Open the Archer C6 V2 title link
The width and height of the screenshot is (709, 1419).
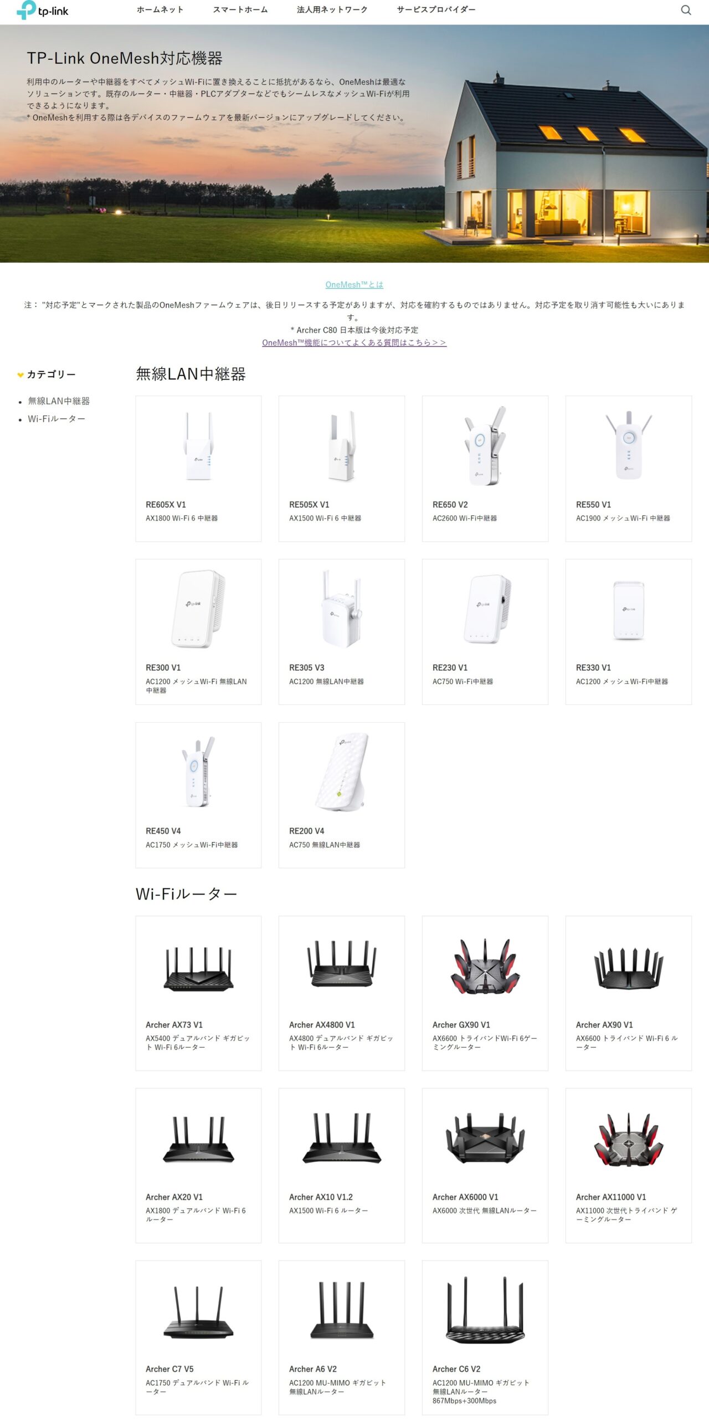[x=456, y=1369]
